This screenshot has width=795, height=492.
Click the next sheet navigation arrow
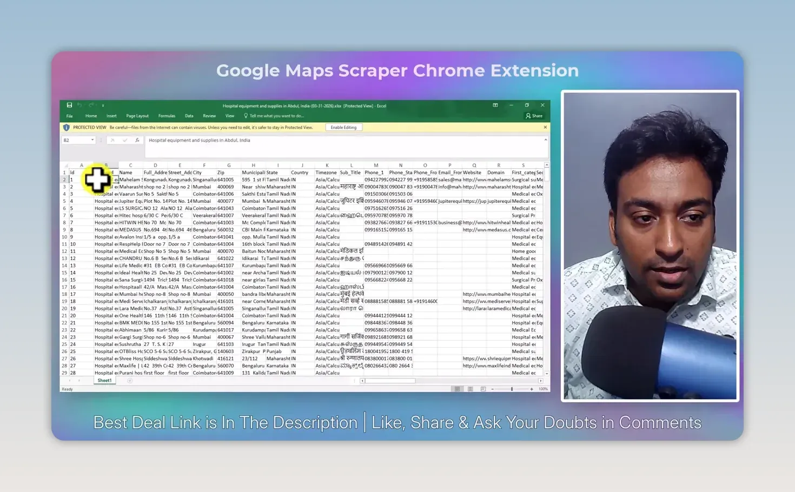coord(79,381)
